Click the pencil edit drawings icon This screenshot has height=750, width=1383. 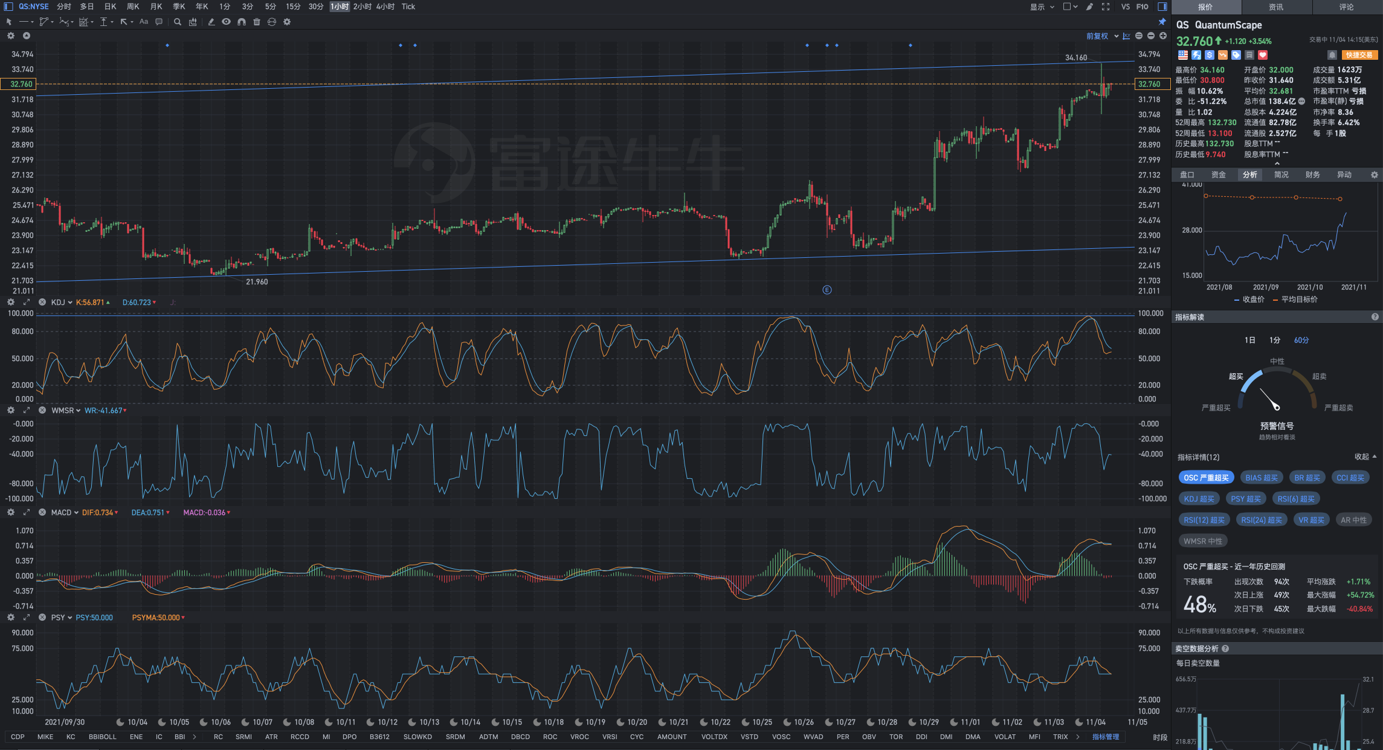point(211,22)
